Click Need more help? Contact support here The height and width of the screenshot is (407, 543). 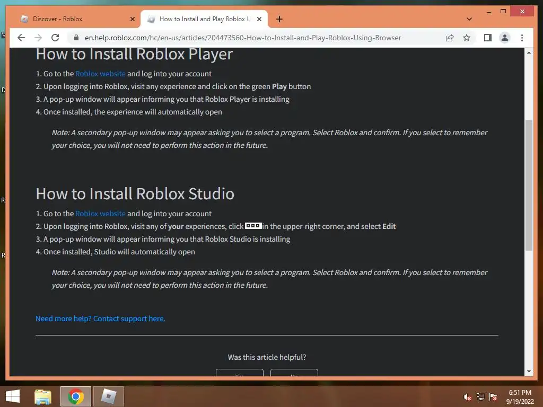pyautogui.click(x=100, y=318)
